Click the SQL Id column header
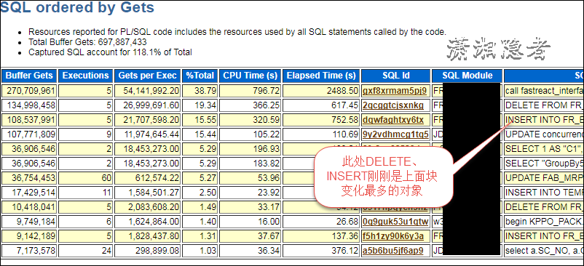This screenshot has height=266, width=584. click(x=396, y=76)
